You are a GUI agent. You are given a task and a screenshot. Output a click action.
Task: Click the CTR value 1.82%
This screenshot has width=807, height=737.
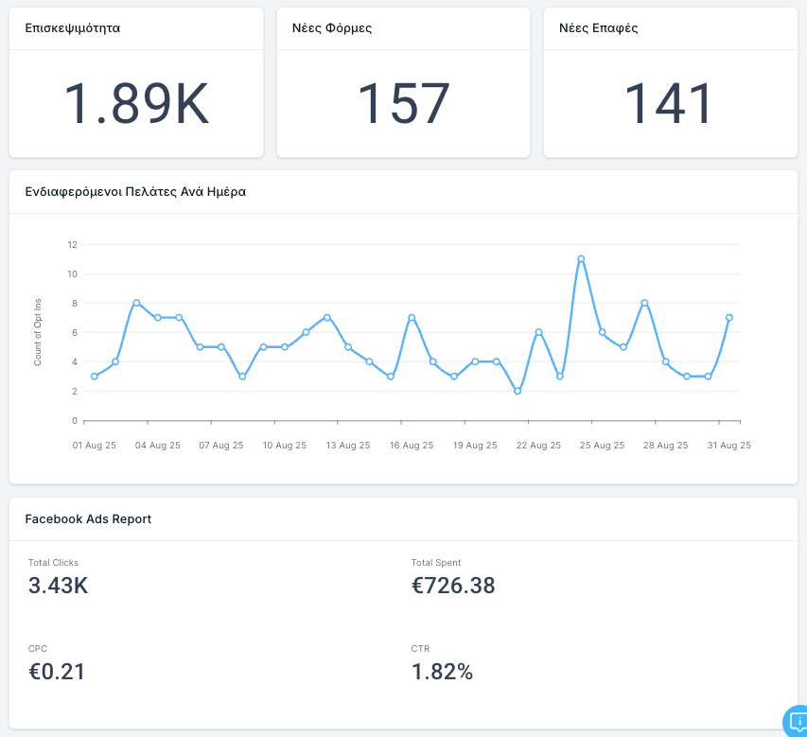pos(442,672)
